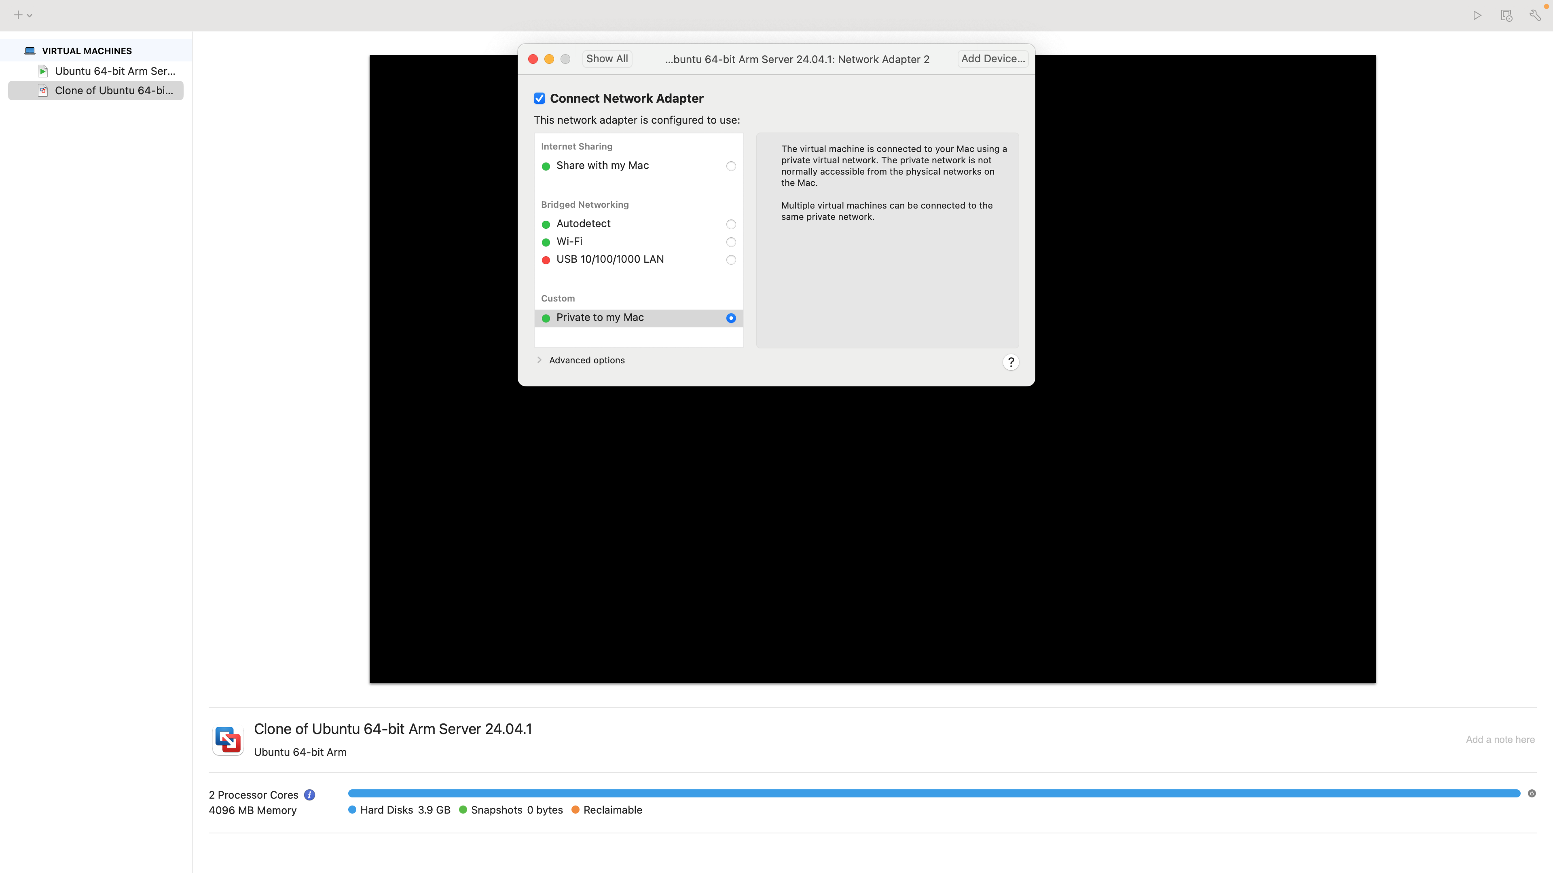Uncheck Connect Network Adapter checkbox
This screenshot has width=1553, height=873.
point(539,98)
